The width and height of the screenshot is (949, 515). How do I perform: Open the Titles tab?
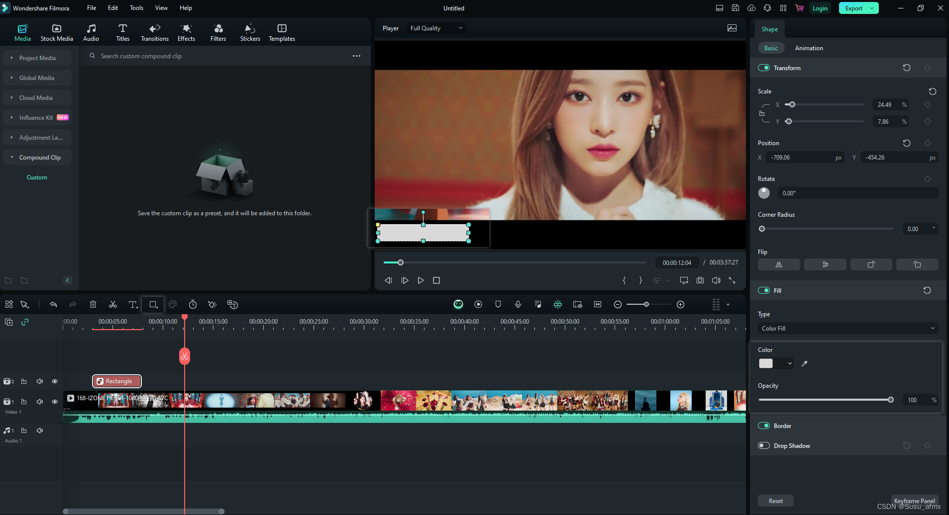(122, 32)
